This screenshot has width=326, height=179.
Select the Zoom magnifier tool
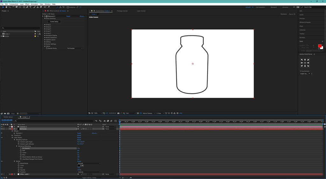(x=10, y=7)
